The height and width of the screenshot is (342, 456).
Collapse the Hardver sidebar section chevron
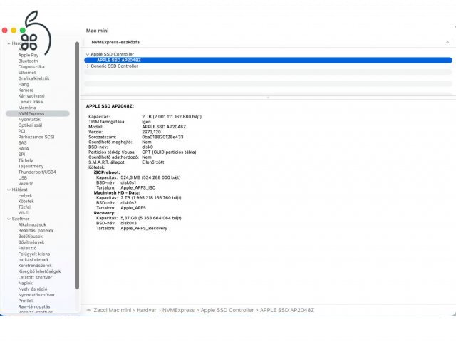(9, 43)
